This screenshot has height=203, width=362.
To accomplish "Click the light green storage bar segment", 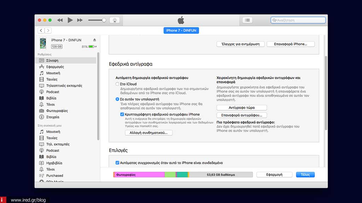I will (x=170, y=175).
